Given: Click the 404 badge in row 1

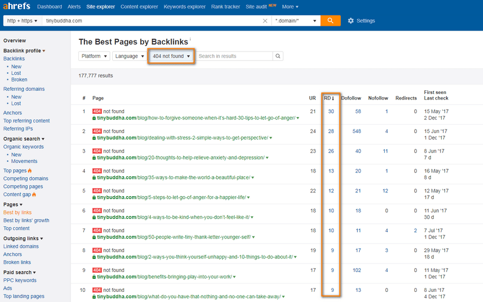Looking at the screenshot, I should 97,111.
